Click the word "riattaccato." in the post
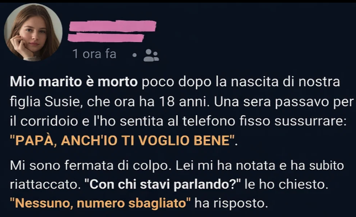 (45, 184)
